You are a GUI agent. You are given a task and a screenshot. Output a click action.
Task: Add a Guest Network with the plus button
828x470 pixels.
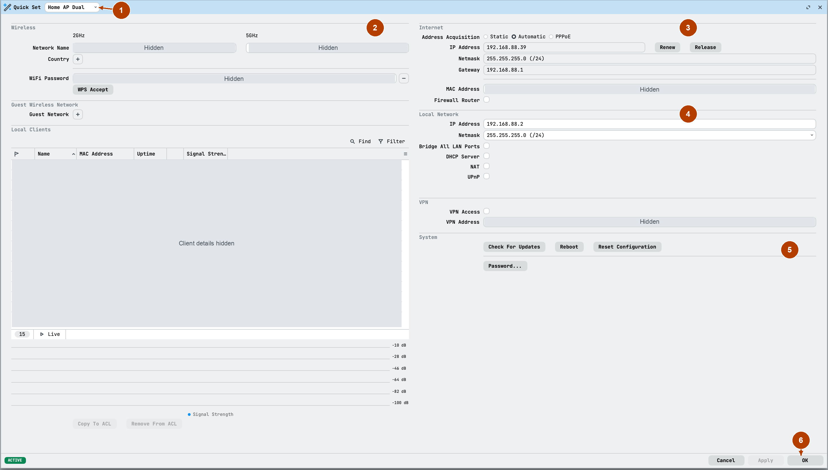click(x=78, y=114)
